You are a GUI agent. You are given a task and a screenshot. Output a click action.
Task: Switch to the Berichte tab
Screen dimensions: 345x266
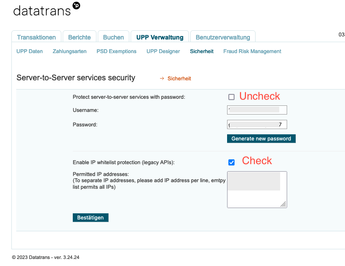79,37
